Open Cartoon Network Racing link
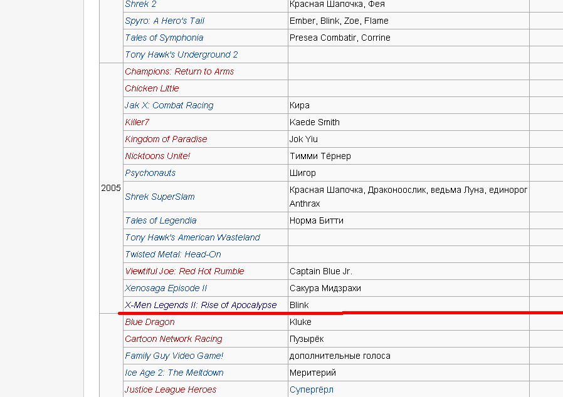Screen dimensions: 563x397 [174, 339]
